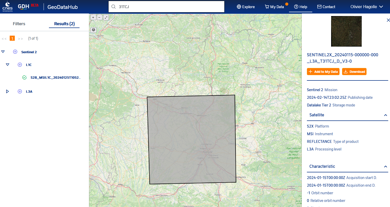The image size is (390, 207).
Task: Select the Acquisition start date value
Action: (326, 178)
